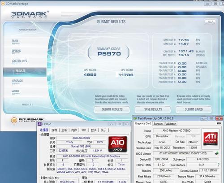Open OPTIONS in 3DMark Vantage sidebar
The height and width of the screenshot is (183, 224).
(x=17, y=51)
